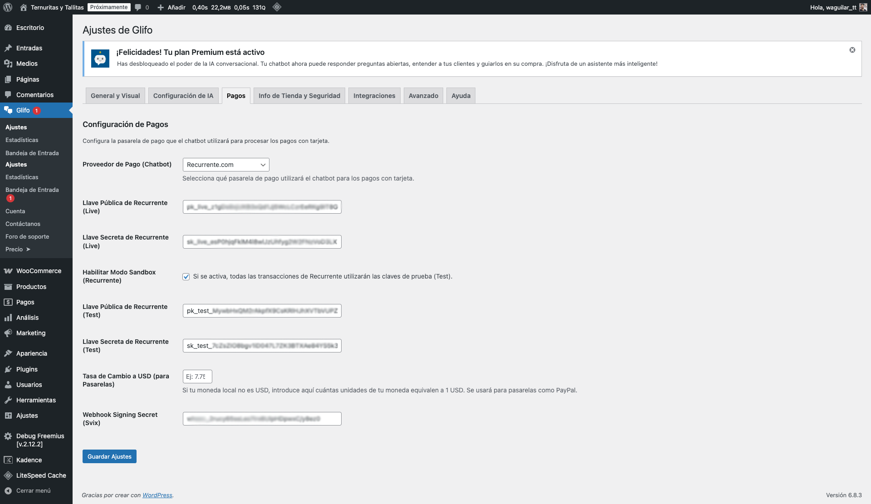Collapse the sidebar with Cerrar menú
The height and width of the screenshot is (504, 871).
tap(33, 491)
